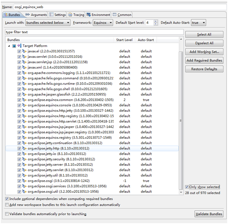Open the Settings tab
The image size is (228, 224).
(58, 15)
